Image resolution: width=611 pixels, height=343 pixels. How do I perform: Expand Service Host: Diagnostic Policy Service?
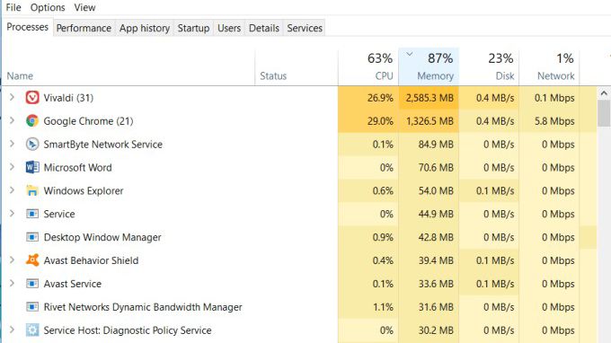(12, 330)
